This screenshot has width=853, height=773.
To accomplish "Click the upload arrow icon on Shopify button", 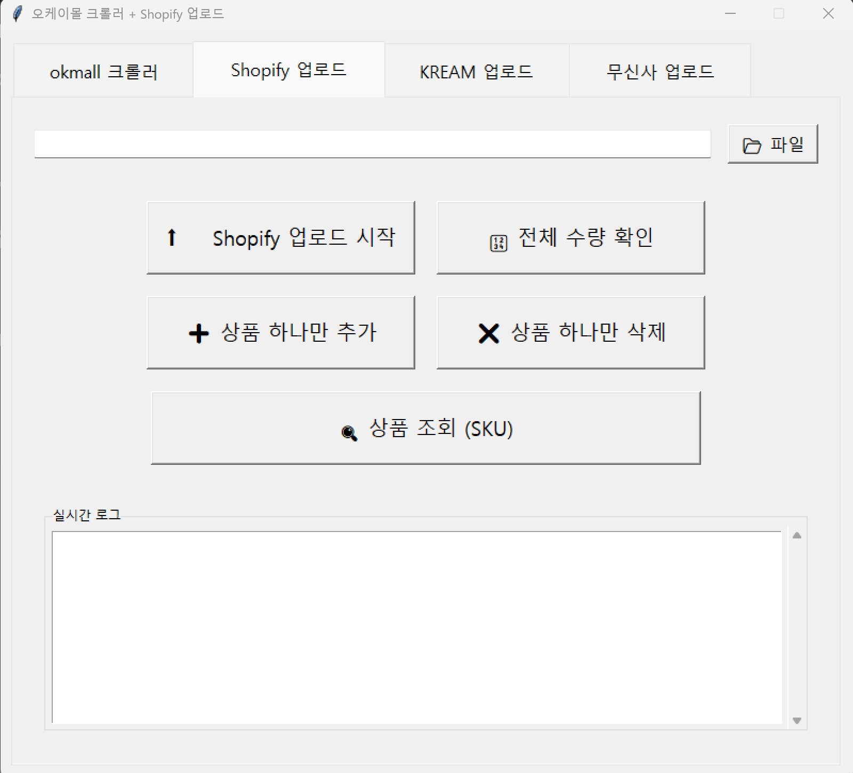I will click(172, 237).
